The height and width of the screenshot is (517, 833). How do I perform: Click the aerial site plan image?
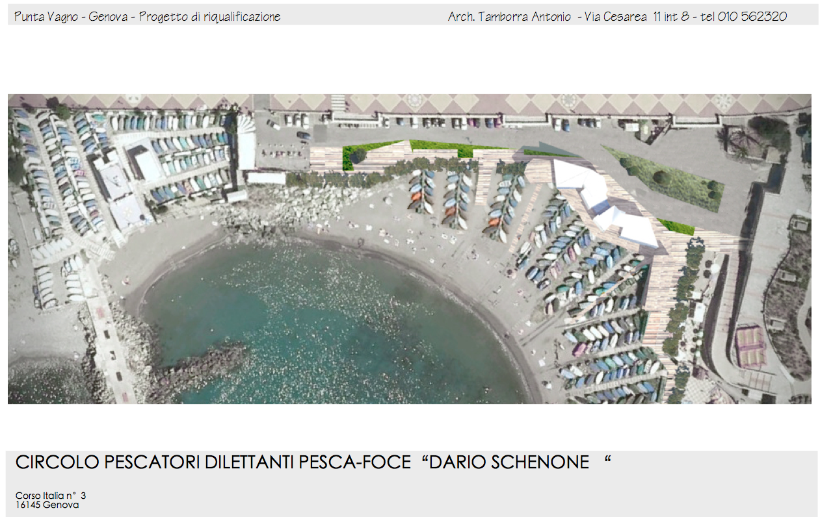(410, 249)
